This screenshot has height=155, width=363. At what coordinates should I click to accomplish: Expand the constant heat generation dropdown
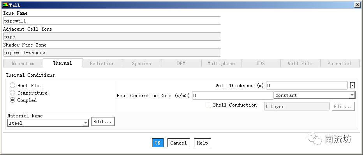click(352, 95)
